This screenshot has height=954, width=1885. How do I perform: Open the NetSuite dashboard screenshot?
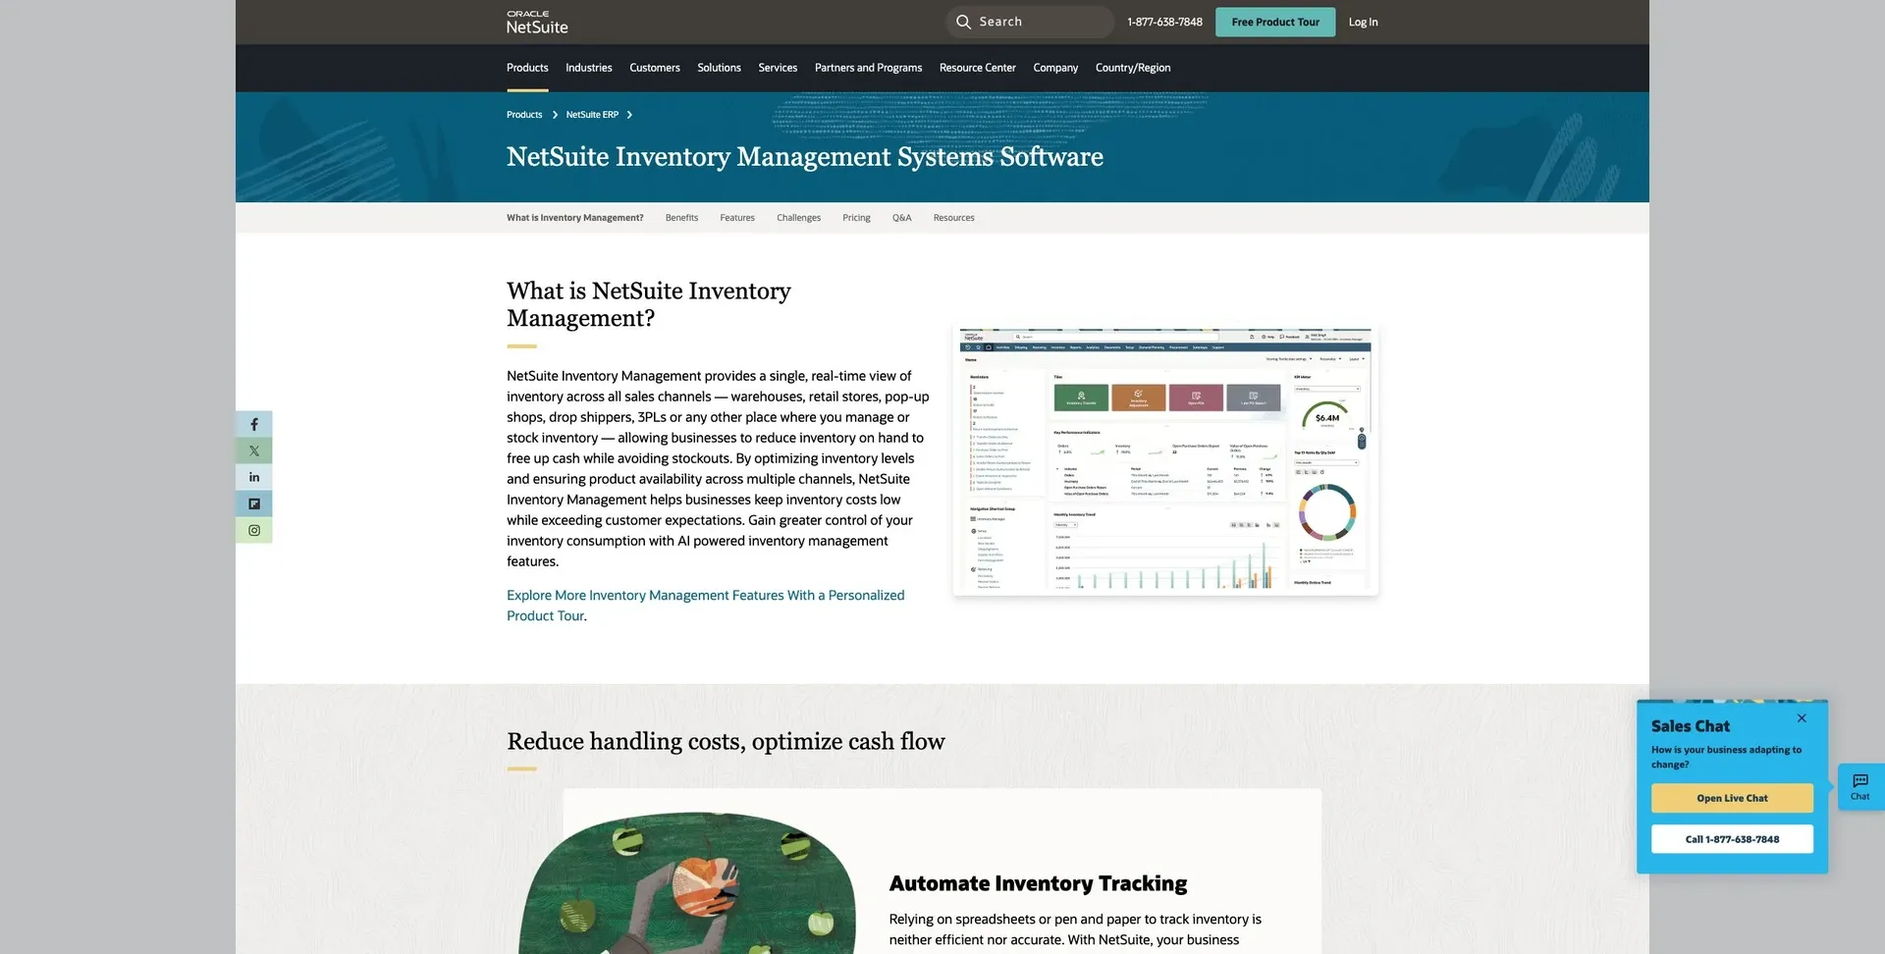[x=1165, y=461]
